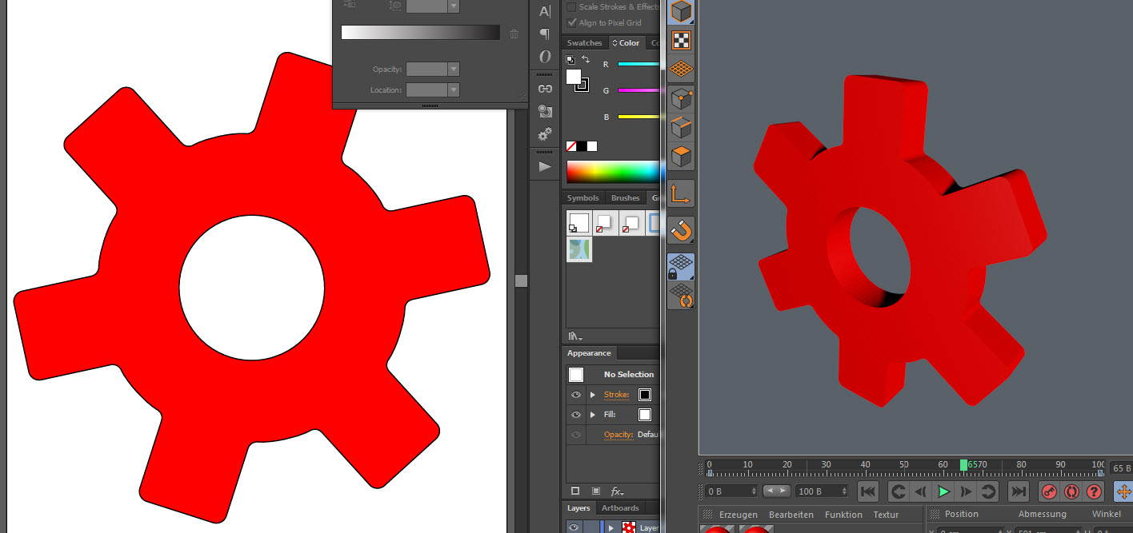Toggle Align to Pixel Grid checkbox
Image resolution: width=1133 pixels, height=533 pixels.
pos(571,22)
